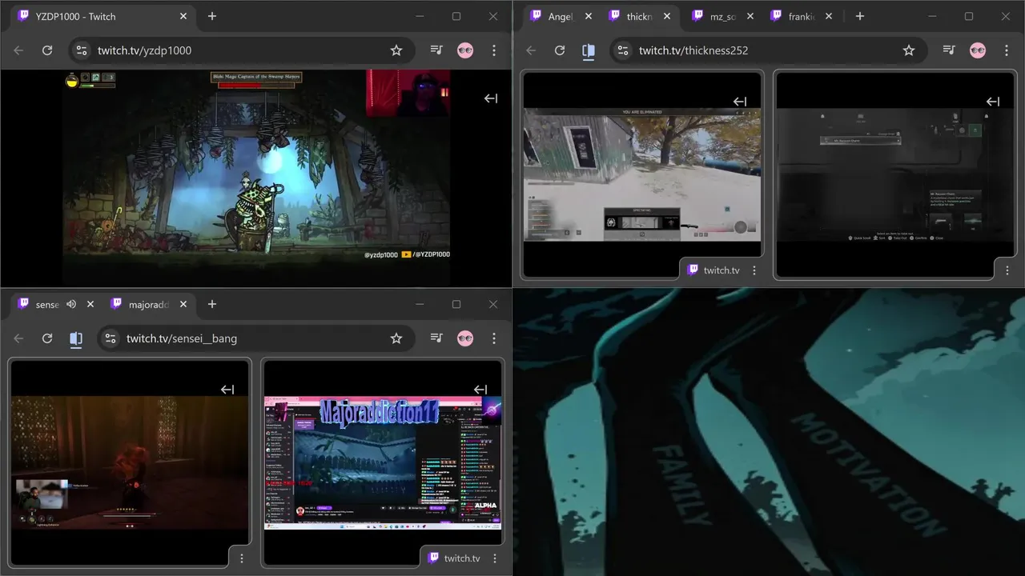This screenshot has width=1025, height=576.
Task: Go back in the yzdp1000 window
Action: 18,50
